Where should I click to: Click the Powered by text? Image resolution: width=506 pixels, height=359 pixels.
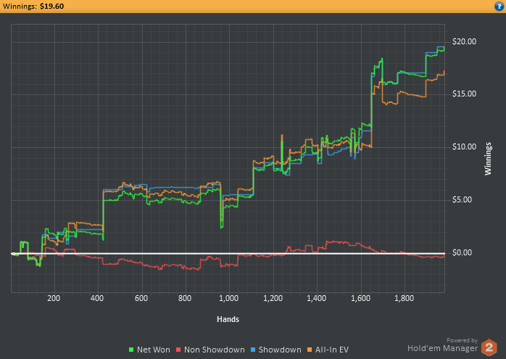[x=462, y=340]
